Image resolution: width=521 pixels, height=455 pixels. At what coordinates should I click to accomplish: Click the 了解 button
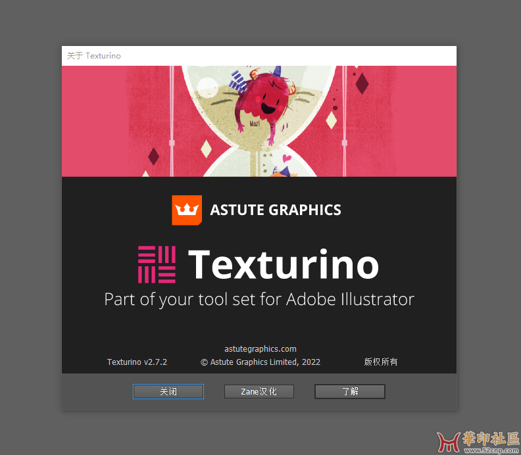350,391
